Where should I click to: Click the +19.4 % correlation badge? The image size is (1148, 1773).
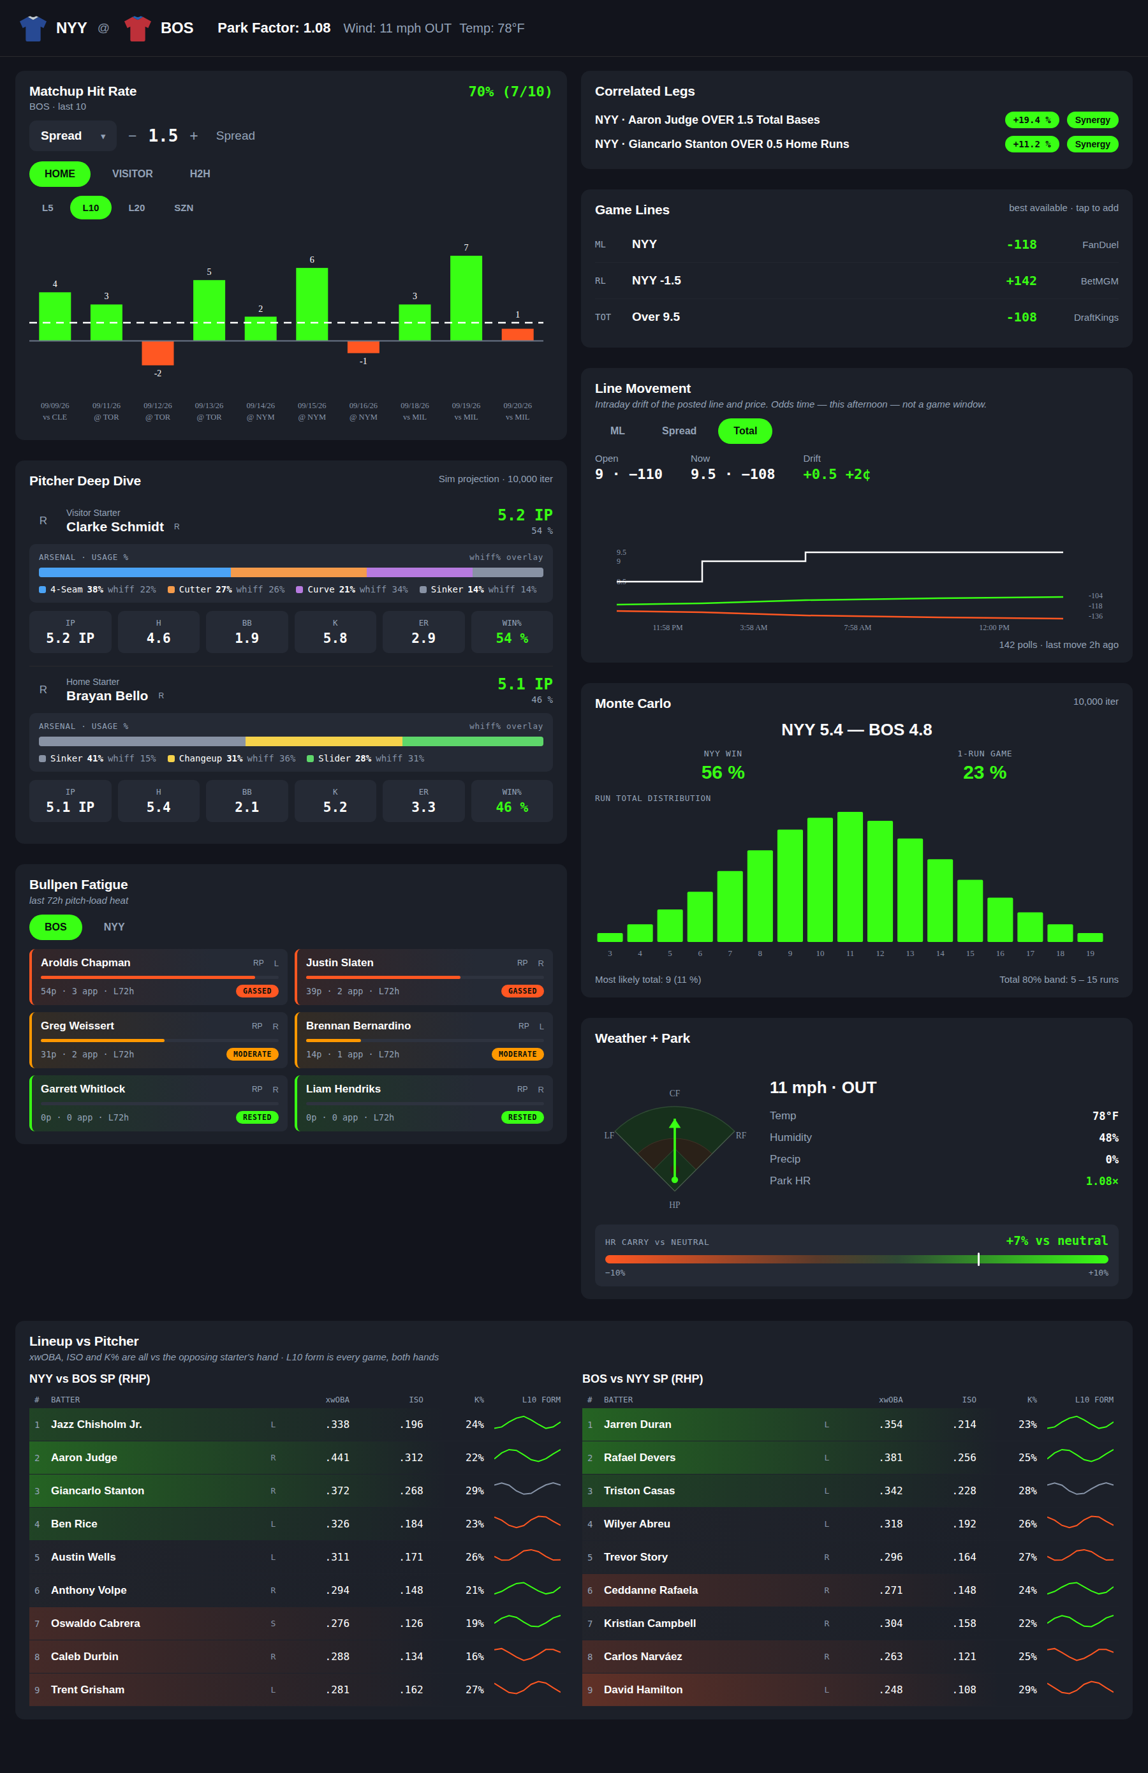tap(1032, 120)
